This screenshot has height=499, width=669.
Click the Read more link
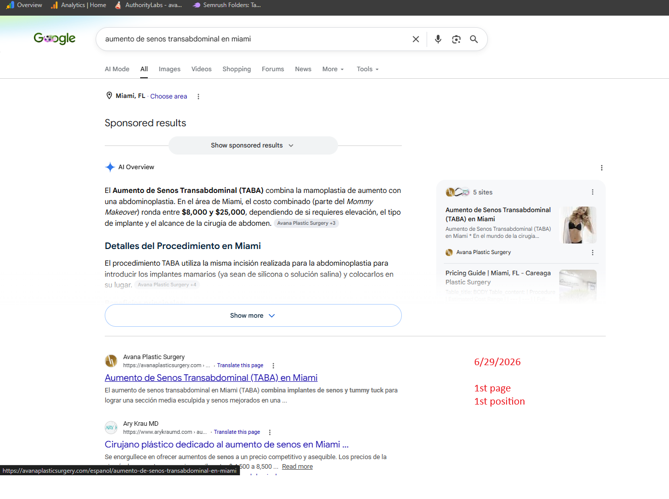pyautogui.click(x=297, y=467)
